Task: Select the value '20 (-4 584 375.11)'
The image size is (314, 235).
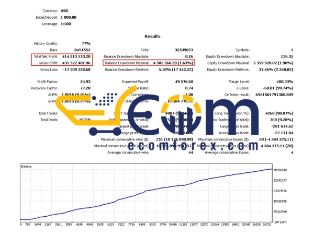Action: click(276, 139)
